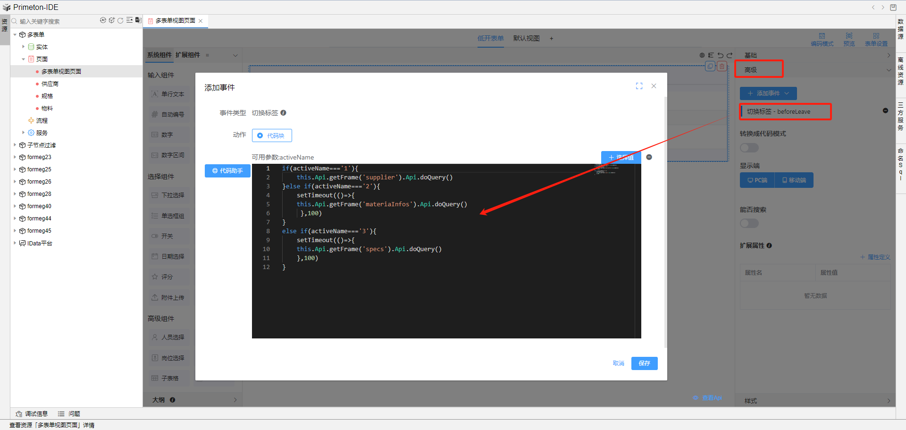The height and width of the screenshot is (430, 906).
Task: Expand the formeg23 project node
Action: tap(15, 157)
